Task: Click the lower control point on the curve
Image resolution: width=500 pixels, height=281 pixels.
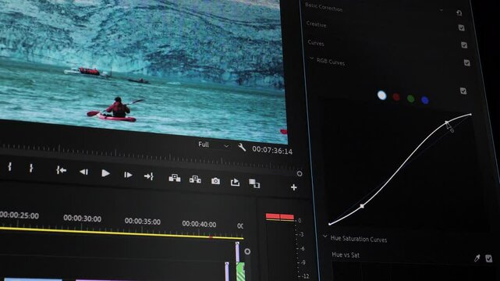Action: pyautogui.click(x=362, y=206)
